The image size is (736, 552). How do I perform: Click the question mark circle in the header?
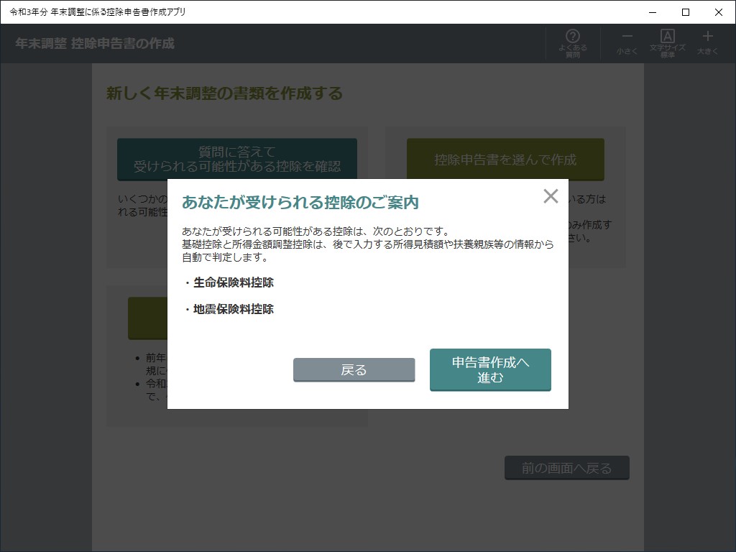point(571,35)
